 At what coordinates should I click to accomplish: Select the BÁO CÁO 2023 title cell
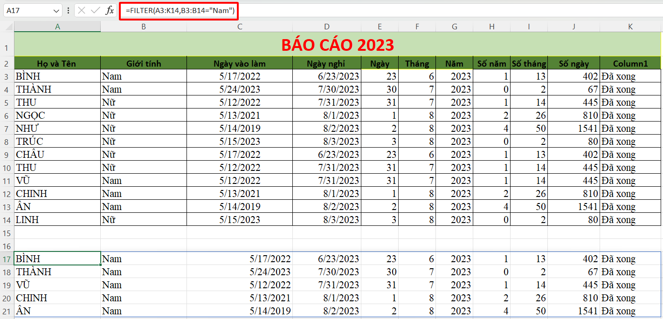click(337, 45)
